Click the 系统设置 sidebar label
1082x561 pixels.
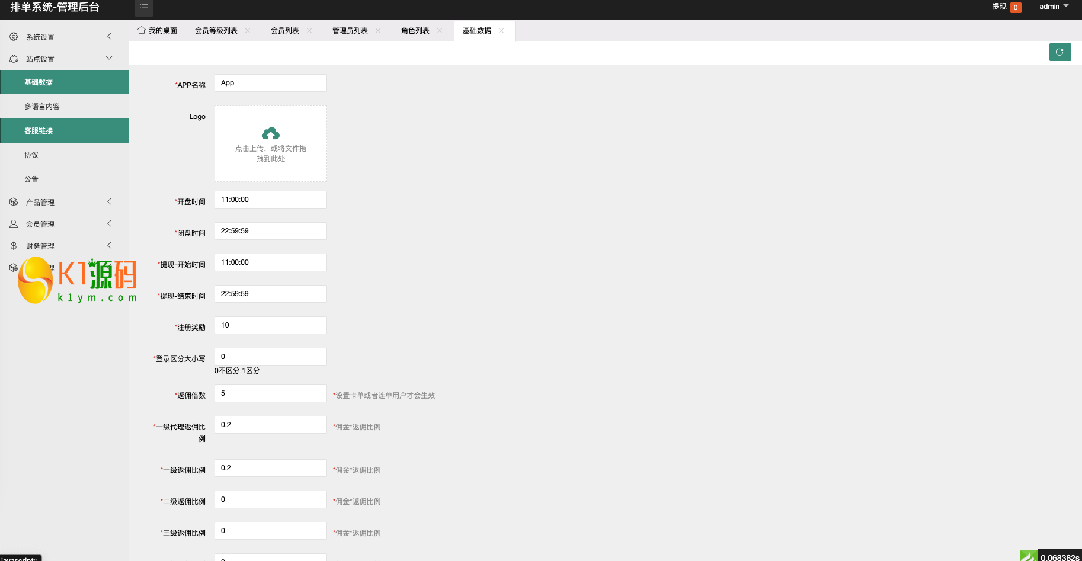coord(40,37)
